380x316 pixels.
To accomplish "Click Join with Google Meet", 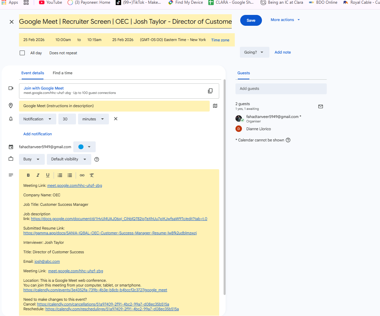I will coord(44,88).
